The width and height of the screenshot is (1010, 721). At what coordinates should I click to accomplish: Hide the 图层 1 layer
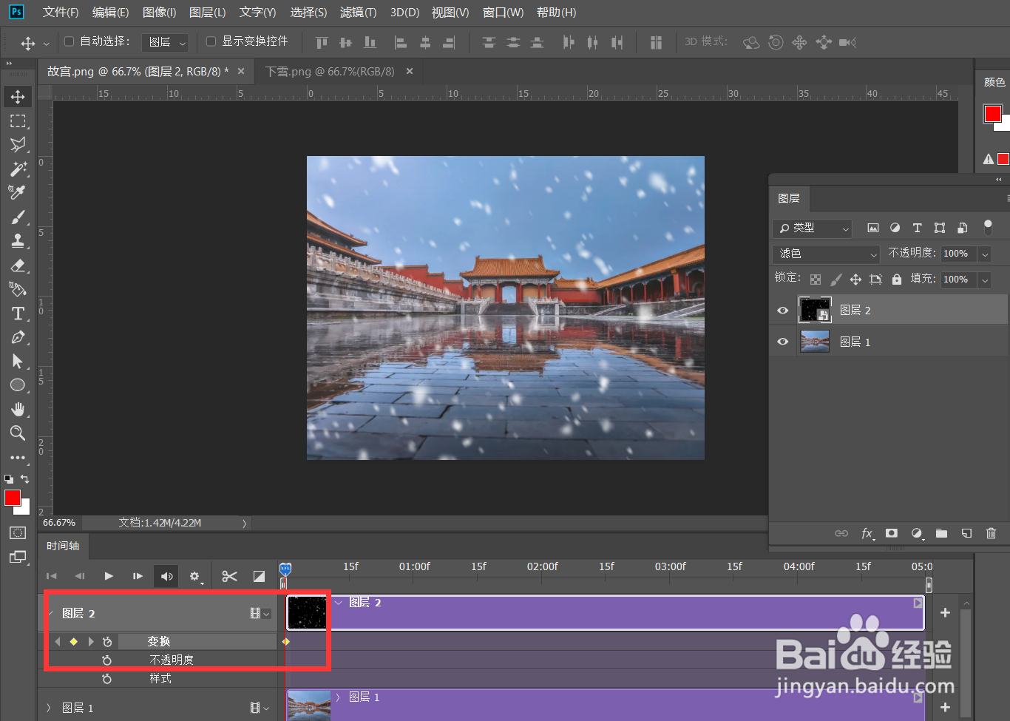(782, 341)
